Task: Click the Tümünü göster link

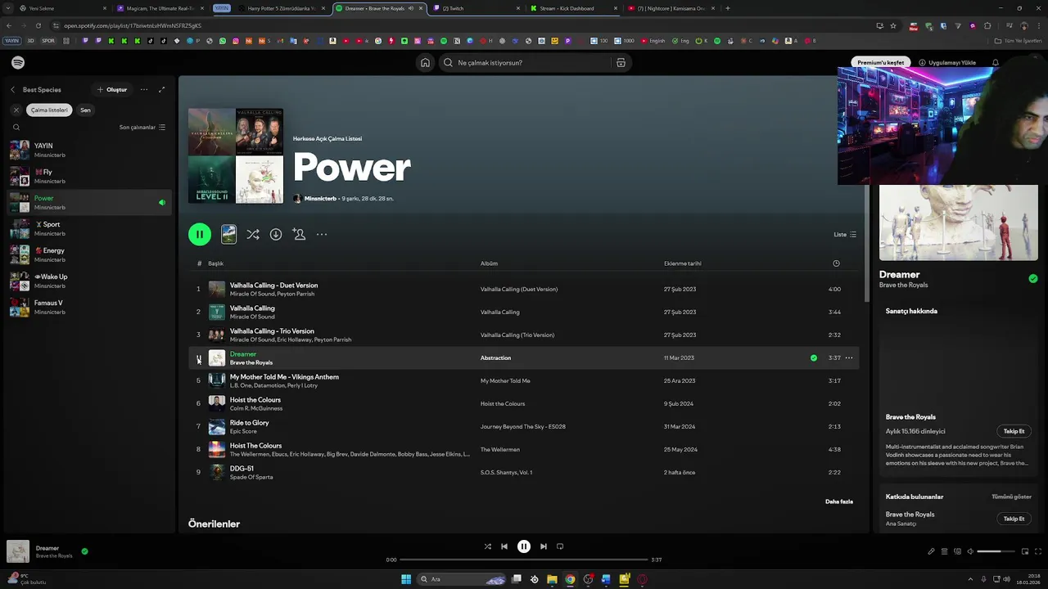Action: pyautogui.click(x=1011, y=497)
